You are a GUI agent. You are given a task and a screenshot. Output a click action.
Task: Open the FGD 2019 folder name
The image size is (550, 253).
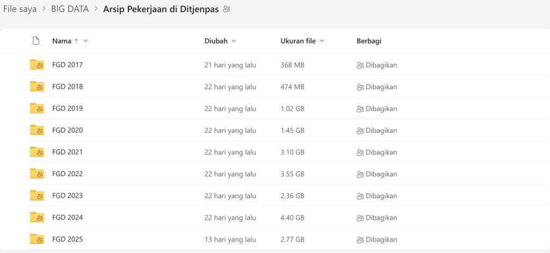coord(67,109)
